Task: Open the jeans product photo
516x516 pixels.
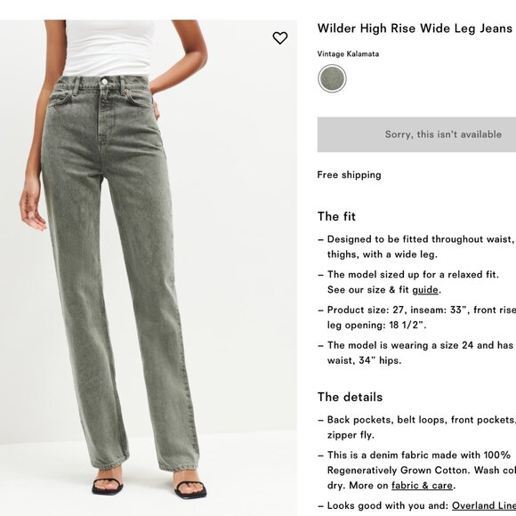Action: point(149,268)
